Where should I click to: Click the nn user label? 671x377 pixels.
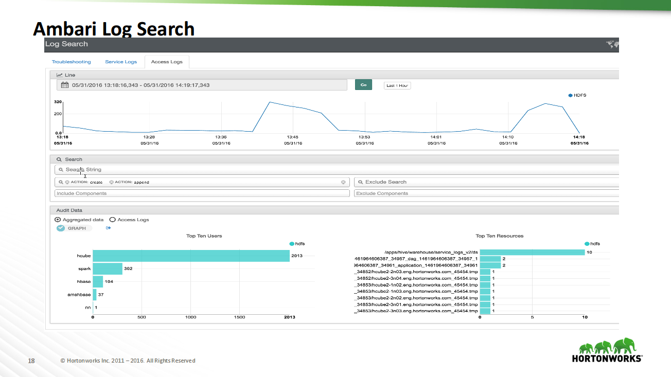coord(88,308)
